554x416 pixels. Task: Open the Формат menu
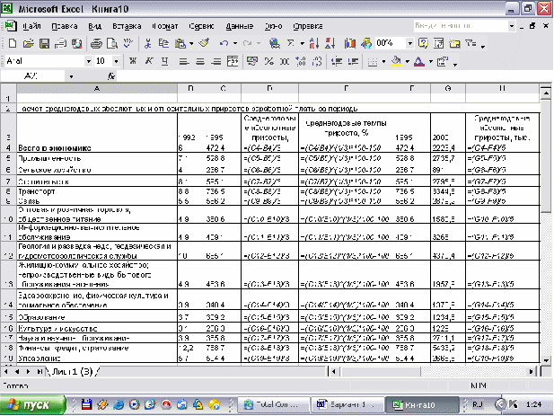tap(165, 26)
